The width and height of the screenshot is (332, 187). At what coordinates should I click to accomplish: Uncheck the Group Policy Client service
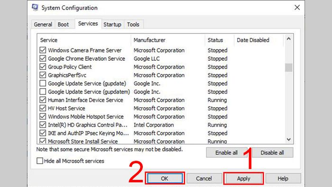click(x=43, y=67)
